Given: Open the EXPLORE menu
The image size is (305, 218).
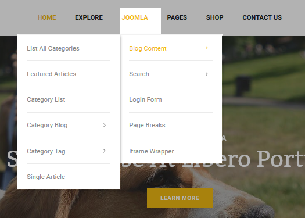Looking at the screenshot, I should 89,17.
